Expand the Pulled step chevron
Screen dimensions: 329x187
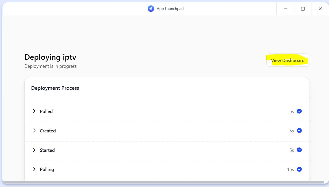tap(34, 111)
